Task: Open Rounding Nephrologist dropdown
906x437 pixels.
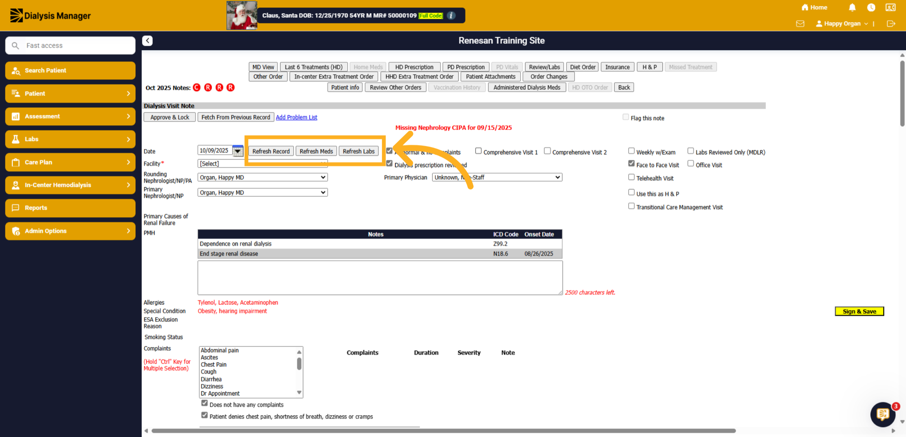Action: [263, 177]
